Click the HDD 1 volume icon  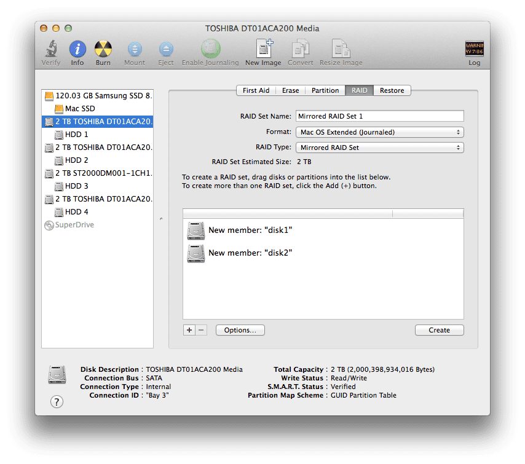pyautogui.click(x=59, y=135)
